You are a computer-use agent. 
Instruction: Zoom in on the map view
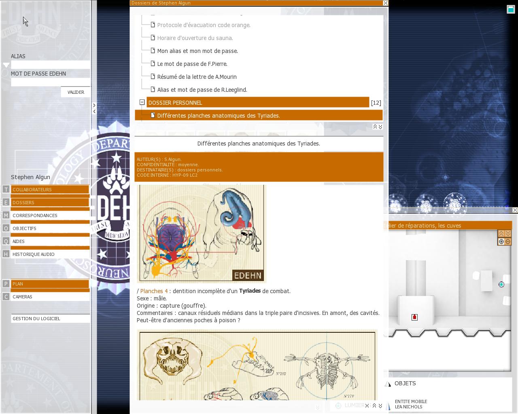tap(501, 242)
